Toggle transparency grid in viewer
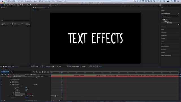This screenshot has width=181, height=102. [70, 66]
